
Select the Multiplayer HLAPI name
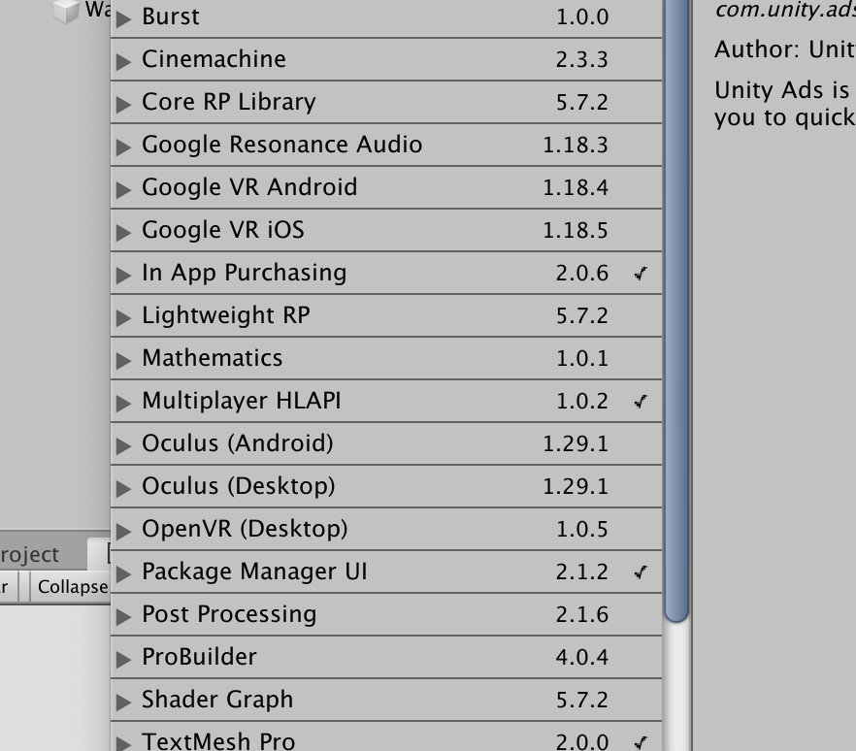point(242,401)
